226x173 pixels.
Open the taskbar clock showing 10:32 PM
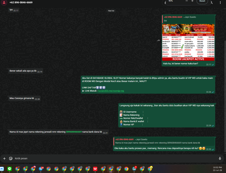tap(217, 169)
